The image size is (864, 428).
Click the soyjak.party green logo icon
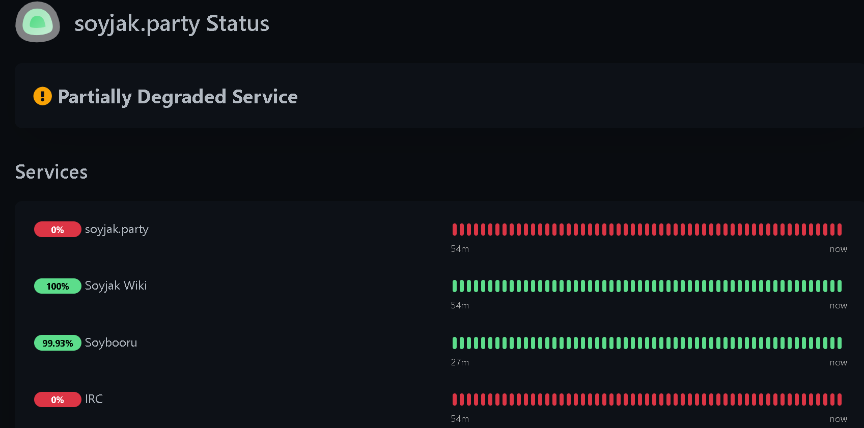[38, 22]
